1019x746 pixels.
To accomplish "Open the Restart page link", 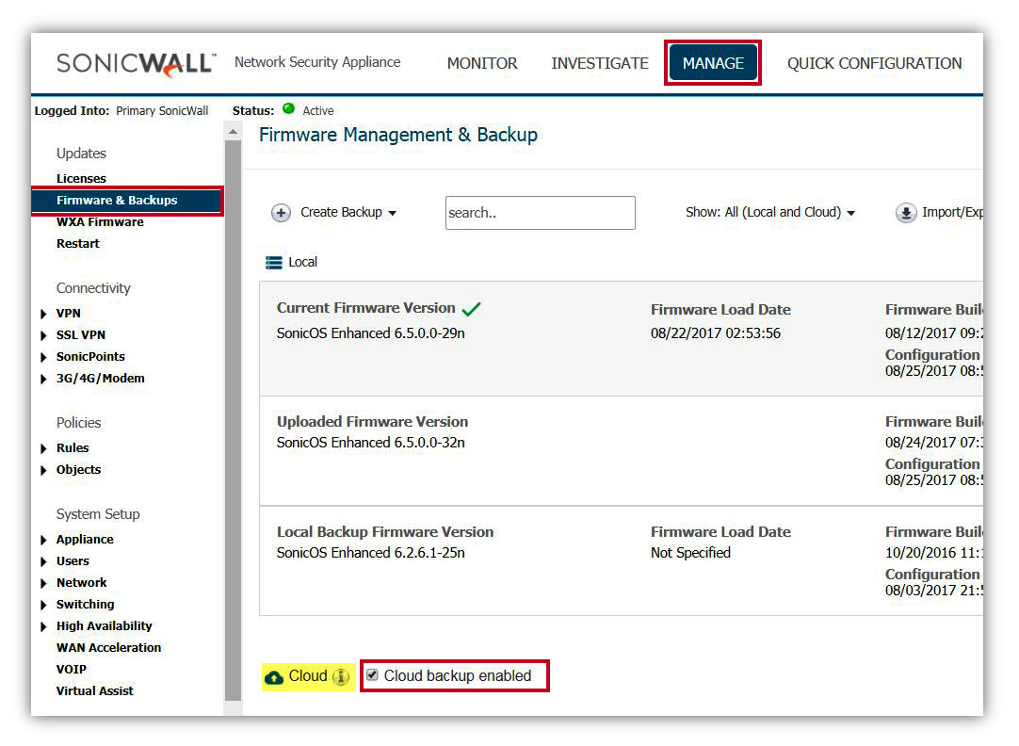I will click(77, 244).
